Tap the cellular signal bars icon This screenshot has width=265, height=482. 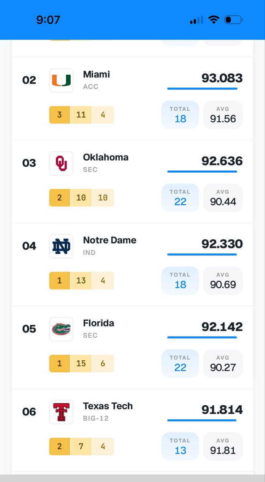(x=197, y=20)
